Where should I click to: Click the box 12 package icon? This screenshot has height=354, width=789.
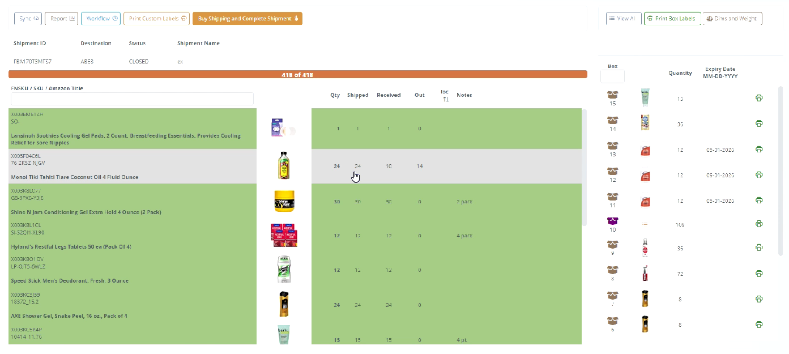click(x=612, y=171)
